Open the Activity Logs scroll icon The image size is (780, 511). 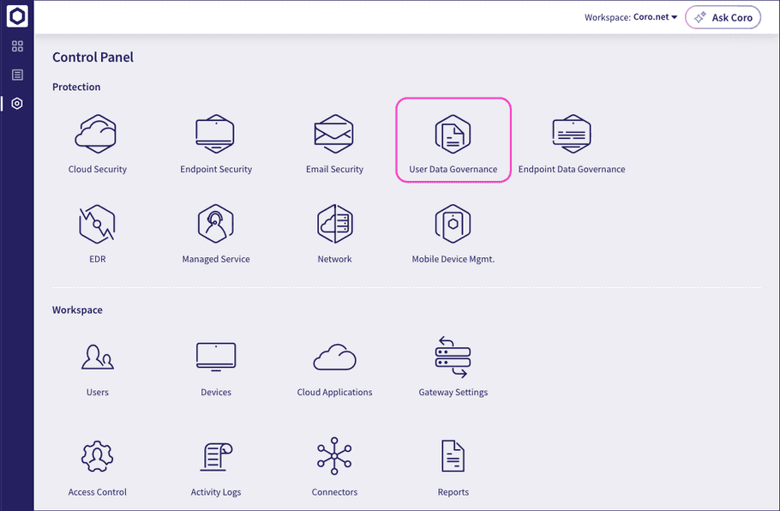[x=216, y=456]
